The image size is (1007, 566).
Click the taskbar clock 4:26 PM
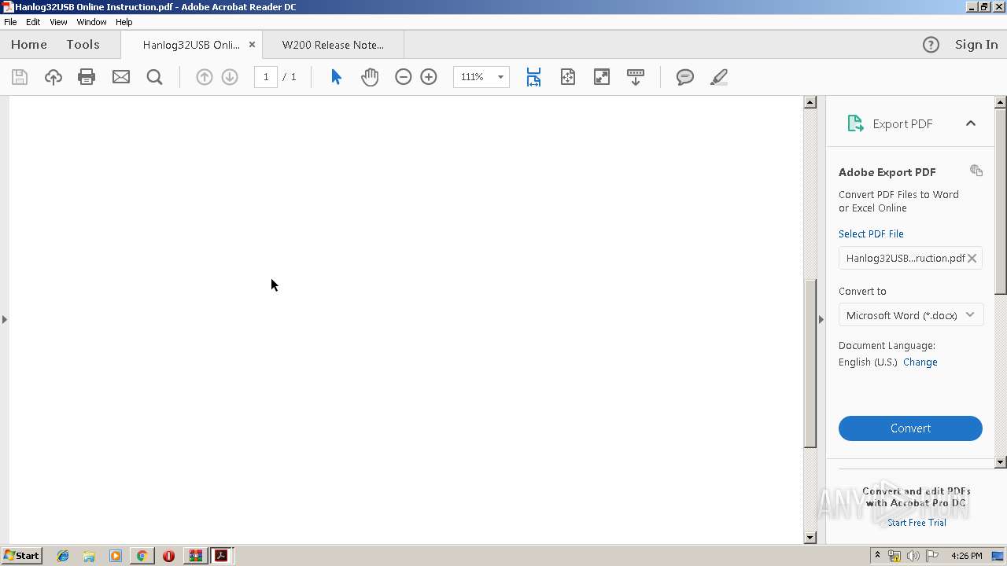pos(966,556)
